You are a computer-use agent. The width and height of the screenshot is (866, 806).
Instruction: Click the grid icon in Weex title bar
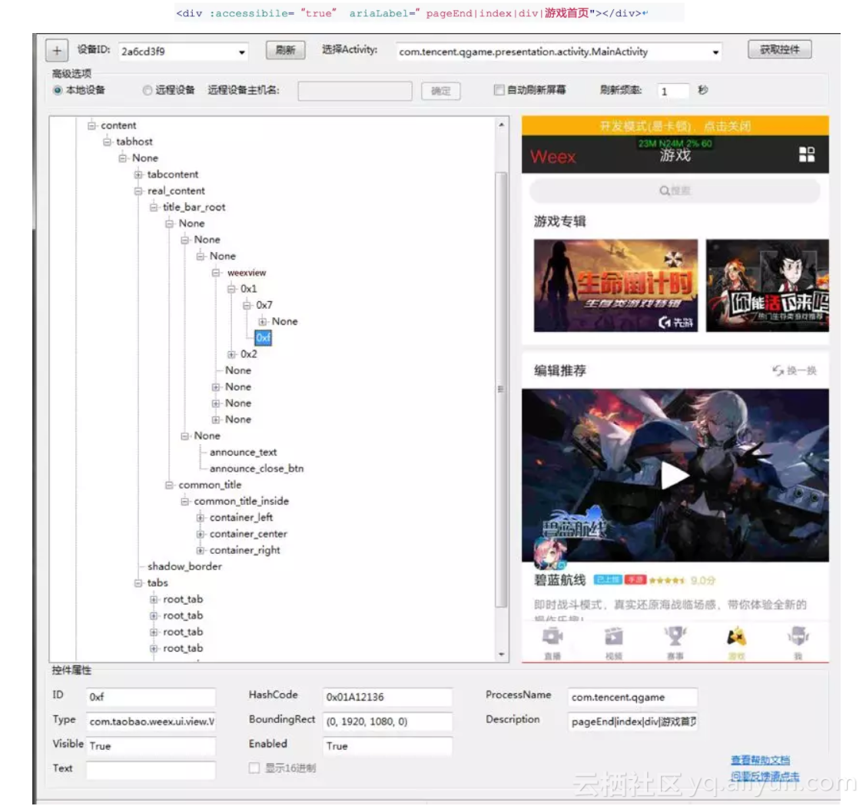pos(806,154)
